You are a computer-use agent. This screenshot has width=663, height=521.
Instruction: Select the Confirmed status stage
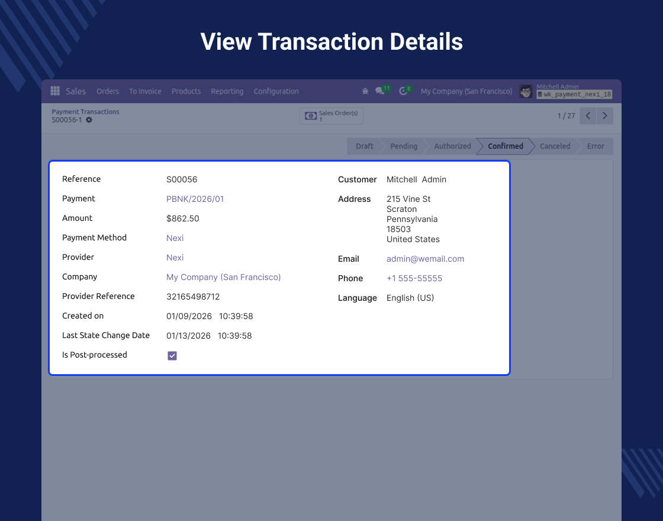point(506,146)
